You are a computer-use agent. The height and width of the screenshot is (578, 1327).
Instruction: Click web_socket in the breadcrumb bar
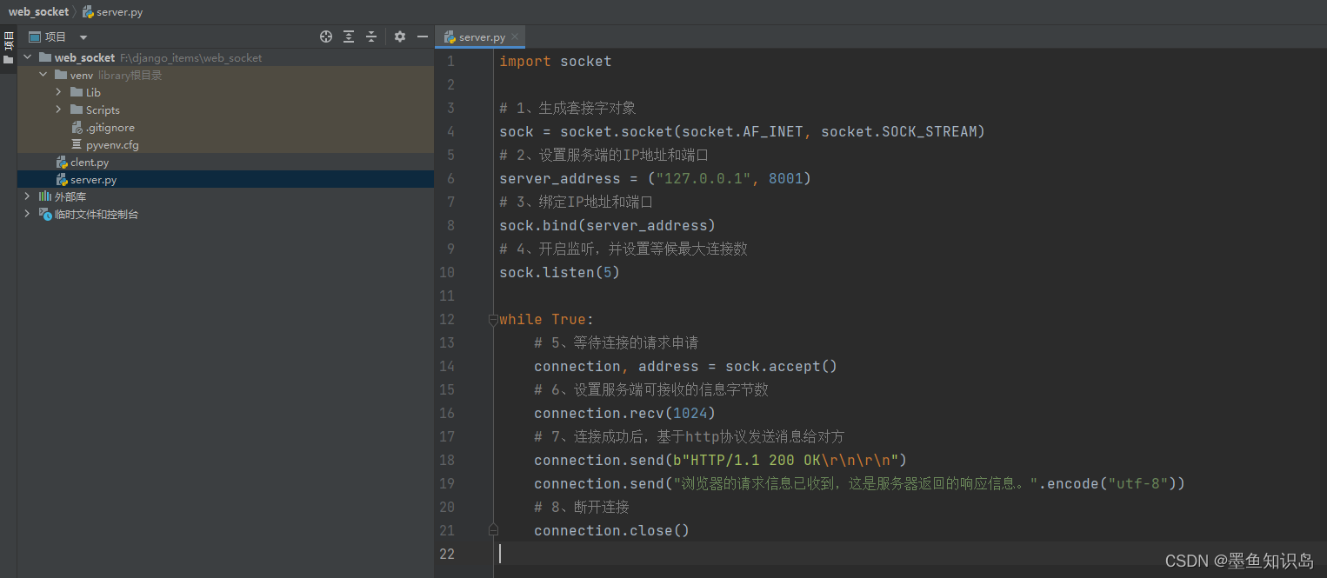[38, 11]
